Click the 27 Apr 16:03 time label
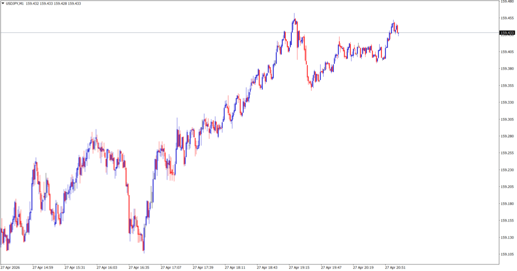Viewport: 517px width, 271px height. tap(107, 267)
